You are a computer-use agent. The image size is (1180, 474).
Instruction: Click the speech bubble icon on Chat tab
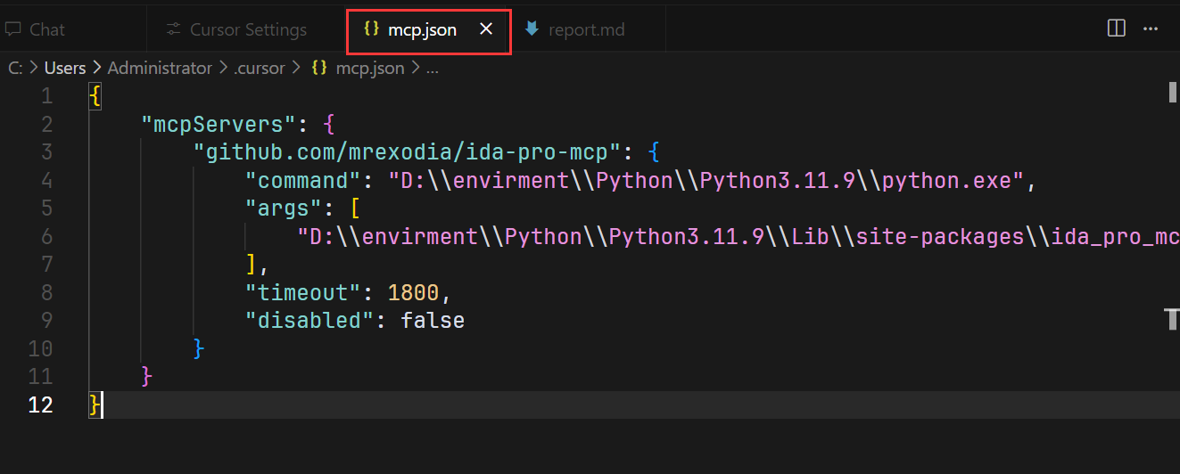(x=12, y=29)
